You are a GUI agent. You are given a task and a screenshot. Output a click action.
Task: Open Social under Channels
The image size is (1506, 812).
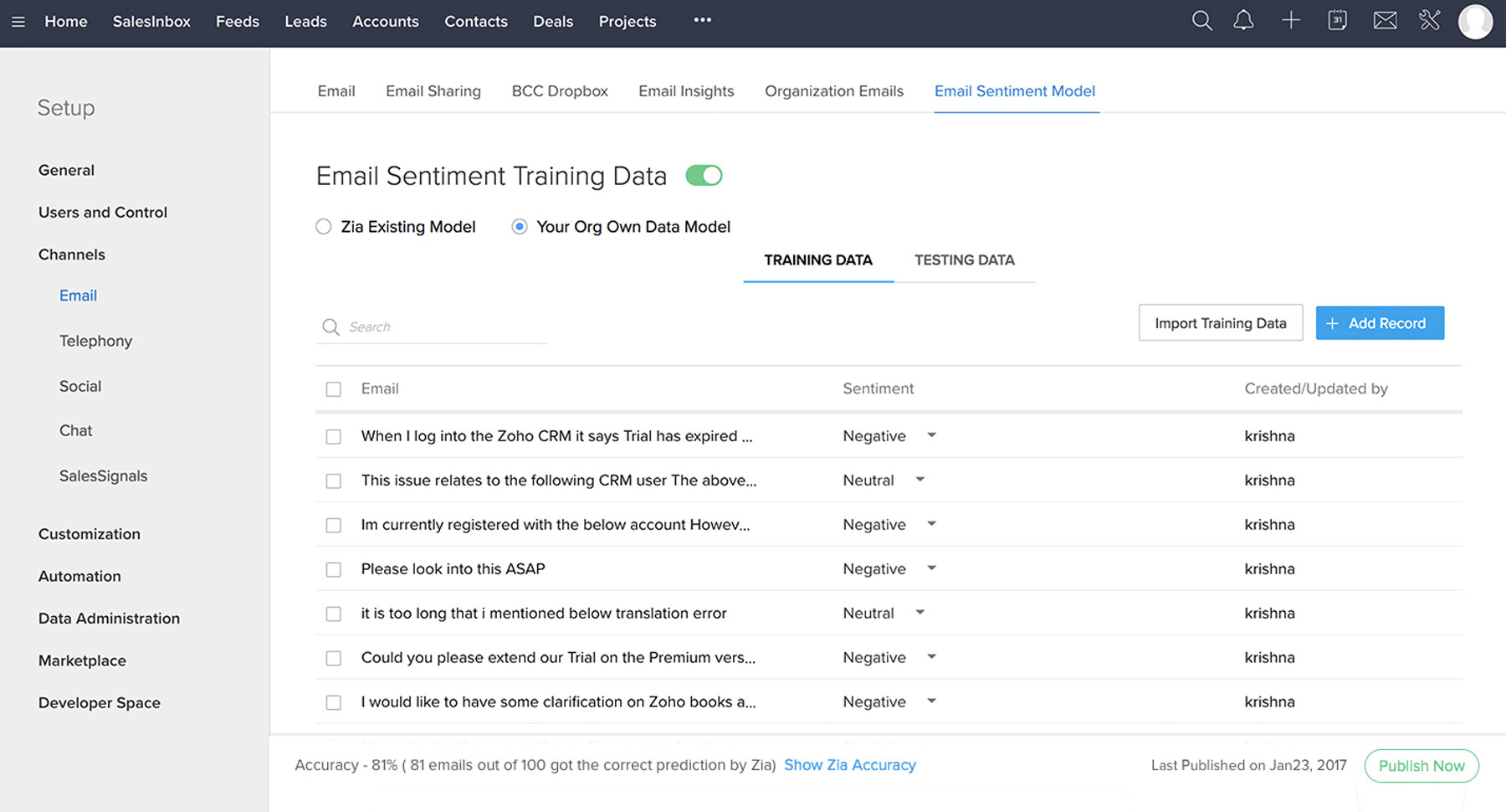(x=80, y=386)
